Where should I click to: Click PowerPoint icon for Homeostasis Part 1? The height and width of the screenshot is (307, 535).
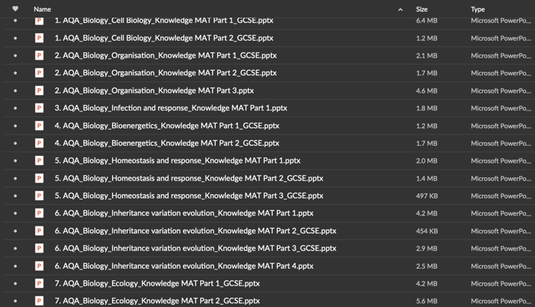click(39, 160)
